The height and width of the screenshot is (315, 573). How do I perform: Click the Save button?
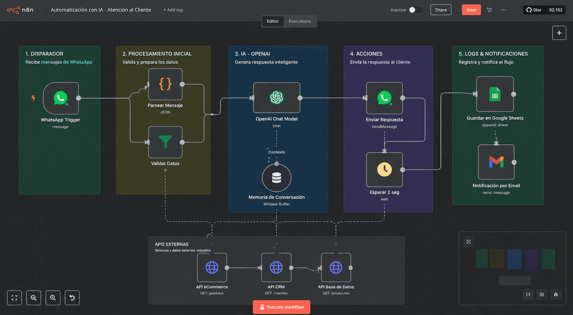[471, 10]
